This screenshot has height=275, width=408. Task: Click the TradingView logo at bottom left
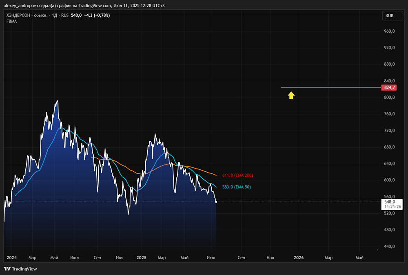20,269
